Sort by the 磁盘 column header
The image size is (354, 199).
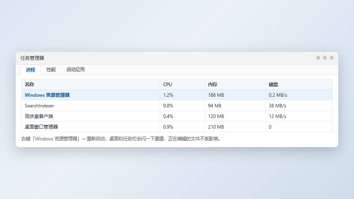[x=299, y=85]
